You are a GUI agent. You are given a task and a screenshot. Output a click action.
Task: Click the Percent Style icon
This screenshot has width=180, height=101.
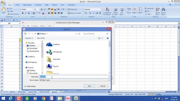[x=90, y=13]
